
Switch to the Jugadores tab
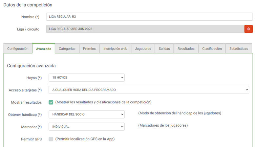[x=143, y=49]
